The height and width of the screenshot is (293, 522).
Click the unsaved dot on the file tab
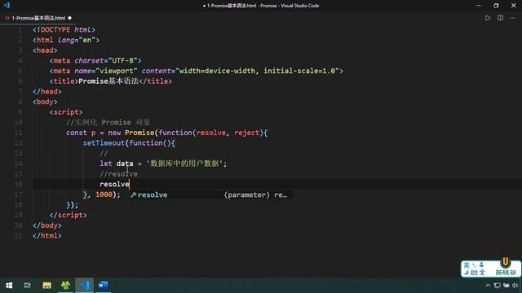(69, 18)
